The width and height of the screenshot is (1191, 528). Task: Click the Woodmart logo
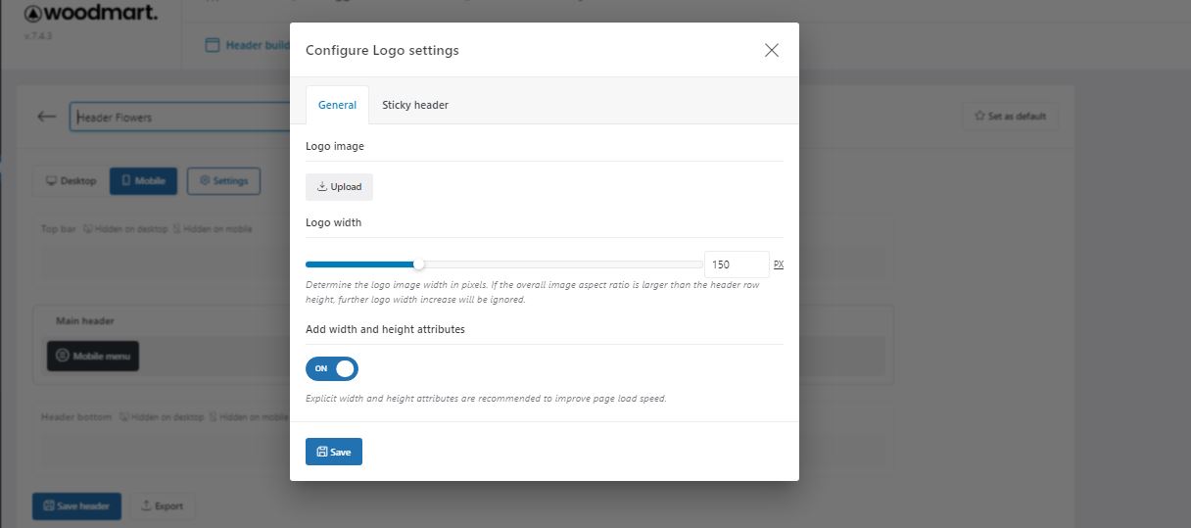click(x=90, y=14)
